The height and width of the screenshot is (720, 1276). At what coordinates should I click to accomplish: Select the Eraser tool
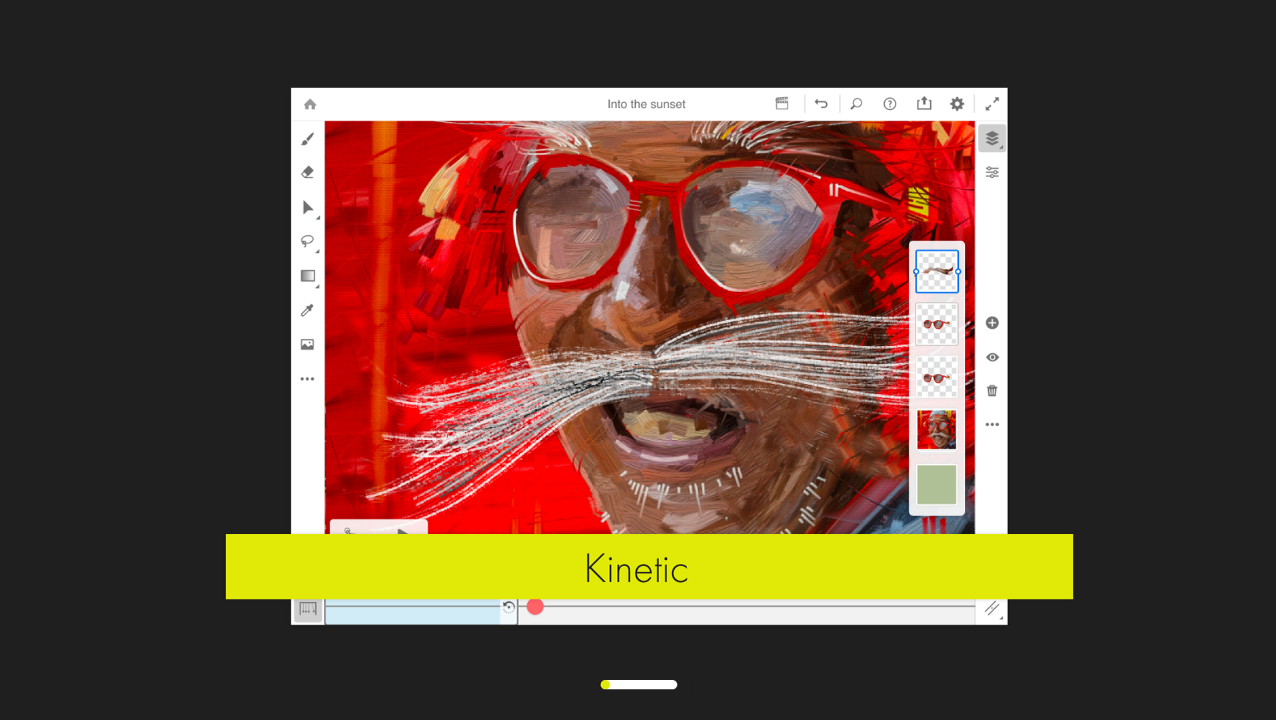pos(307,172)
